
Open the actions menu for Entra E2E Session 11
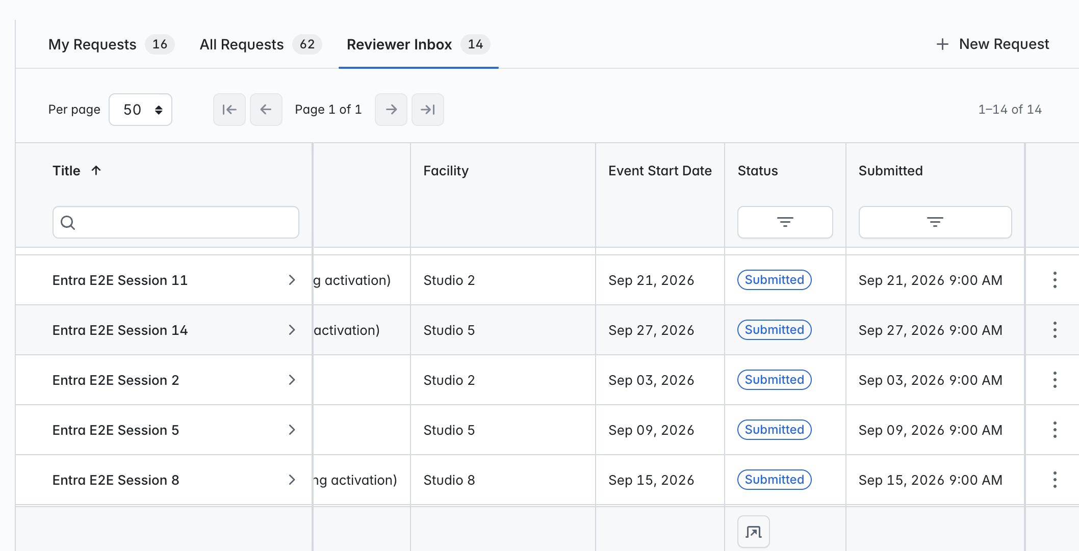(x=1055, y=280)
